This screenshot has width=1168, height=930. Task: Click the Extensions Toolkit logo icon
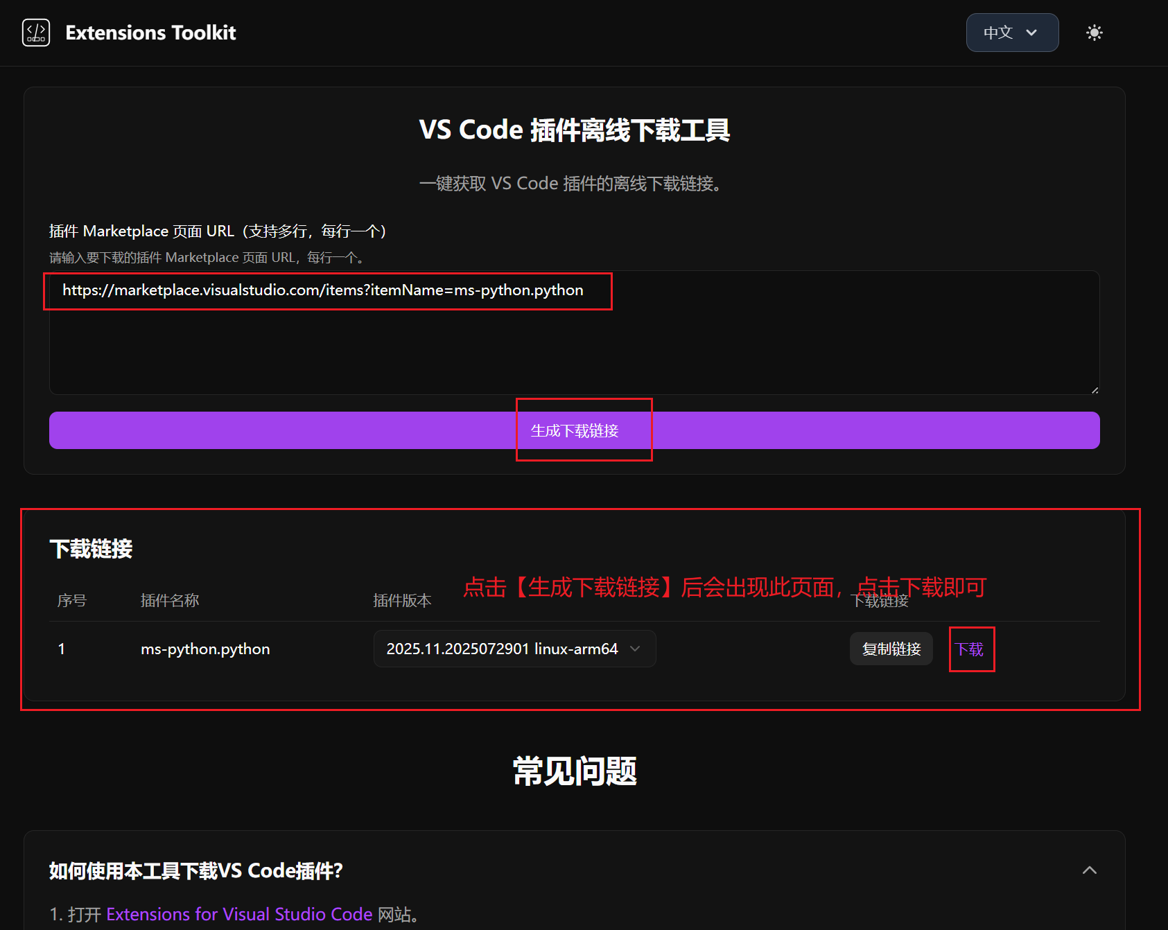click(x=37, y=32)
